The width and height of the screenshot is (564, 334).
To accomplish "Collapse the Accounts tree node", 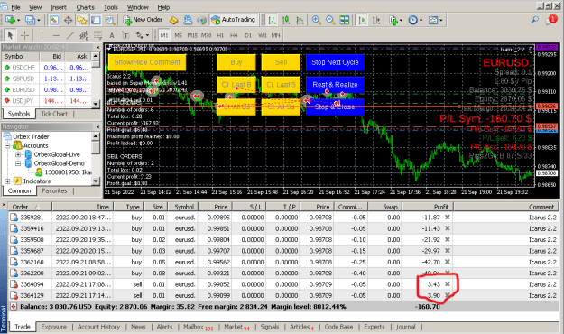I will pos(7,145).
